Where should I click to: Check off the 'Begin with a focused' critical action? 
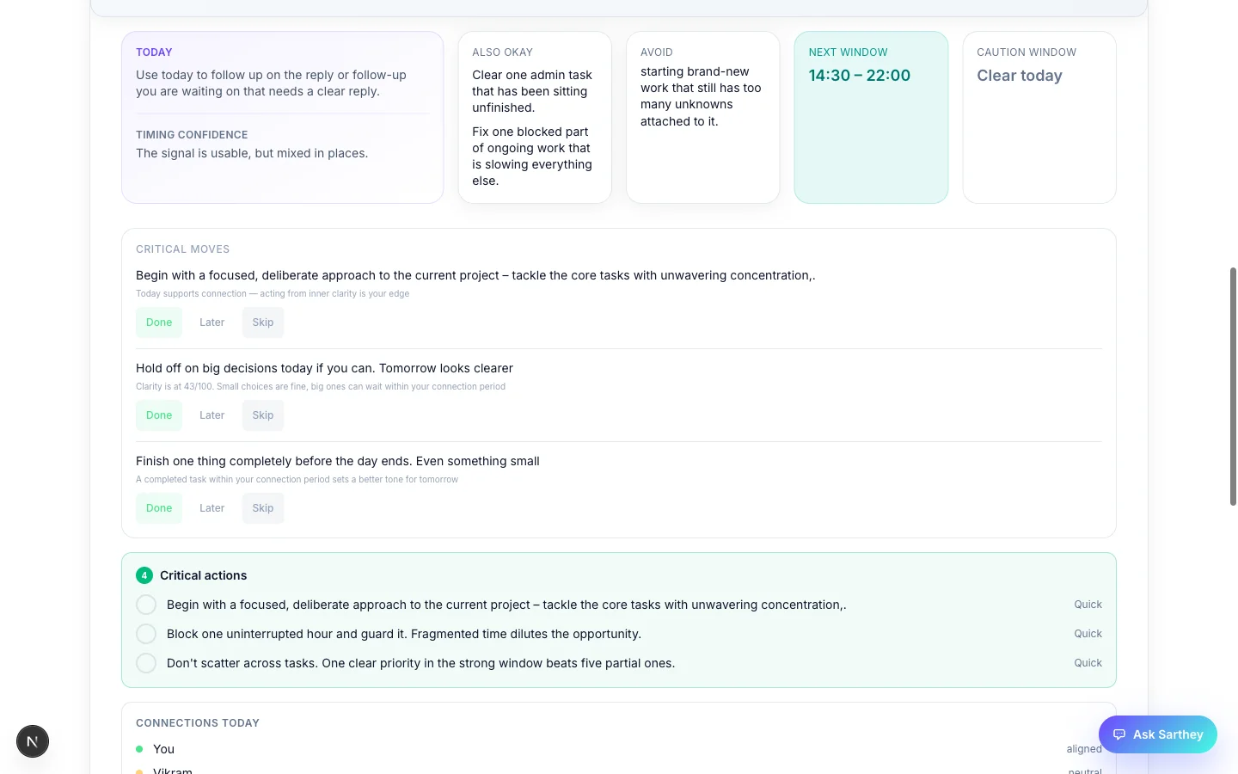[146, 605]
